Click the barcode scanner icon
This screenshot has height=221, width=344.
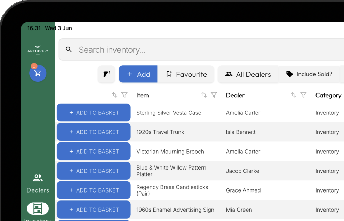(x=107, y=74)
